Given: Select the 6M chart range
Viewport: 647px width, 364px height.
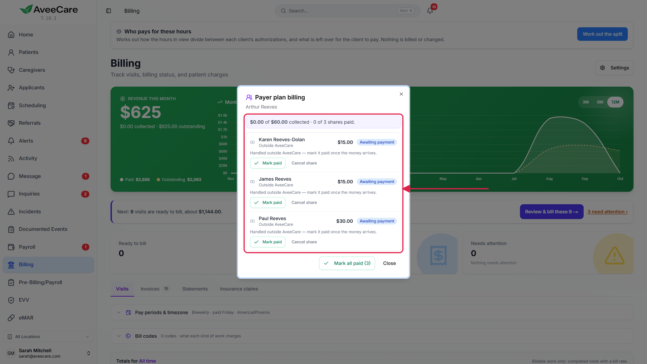Looking at the screenshot, I should tap(600, 102).
